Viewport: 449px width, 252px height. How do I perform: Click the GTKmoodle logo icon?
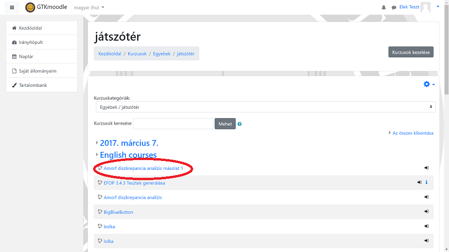point(30,7)
